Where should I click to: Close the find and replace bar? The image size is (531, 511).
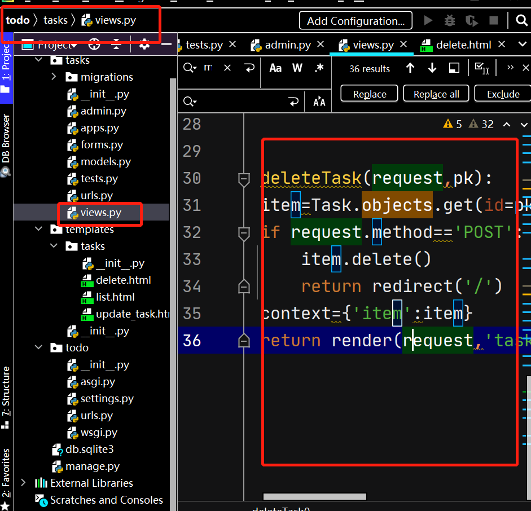[525, 68]
